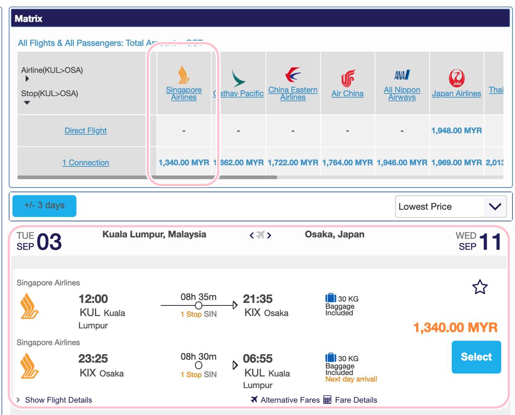Viewport: 515px width, 415px height.
Task: Mark the flight as favorite with star icon
Action: click(480, 287)
